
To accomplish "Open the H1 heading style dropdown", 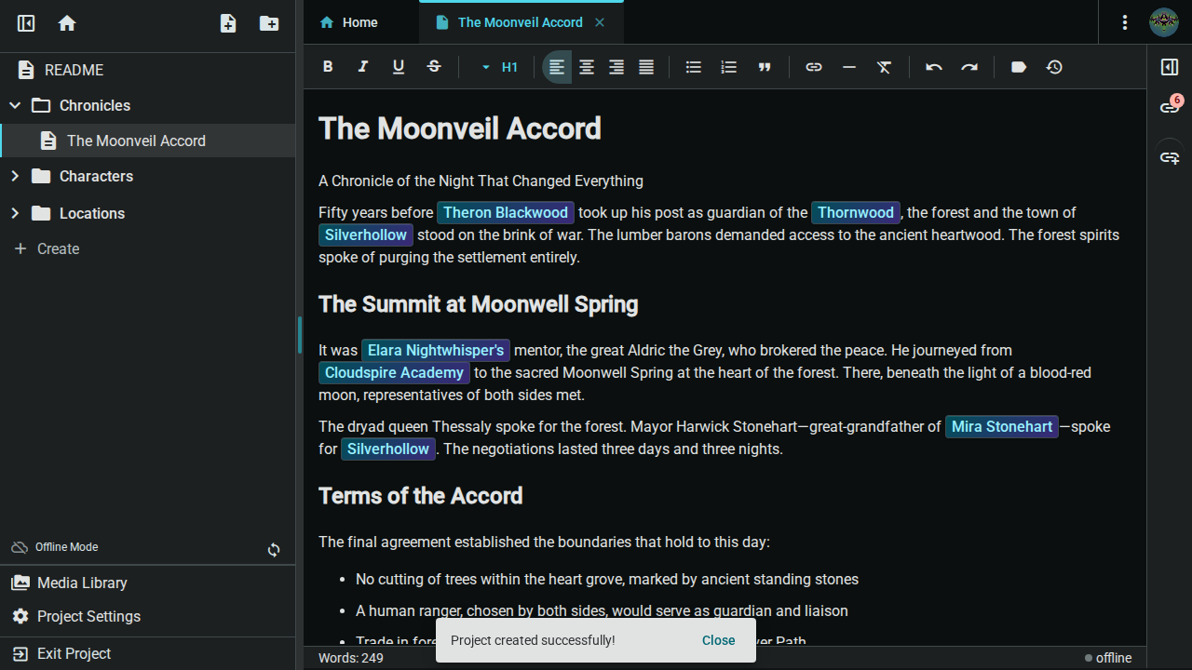I will tap(499, 66).
